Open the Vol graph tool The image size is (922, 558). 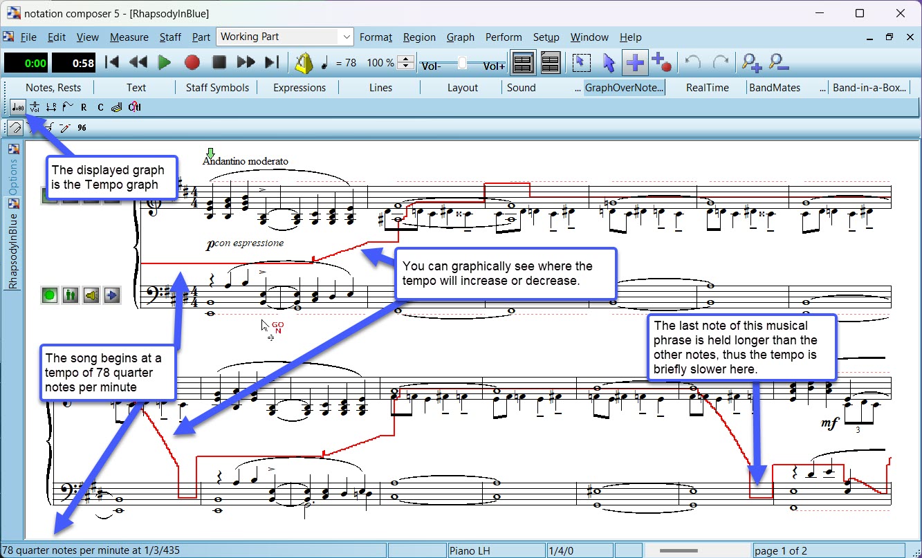click(x=35, y=108)
